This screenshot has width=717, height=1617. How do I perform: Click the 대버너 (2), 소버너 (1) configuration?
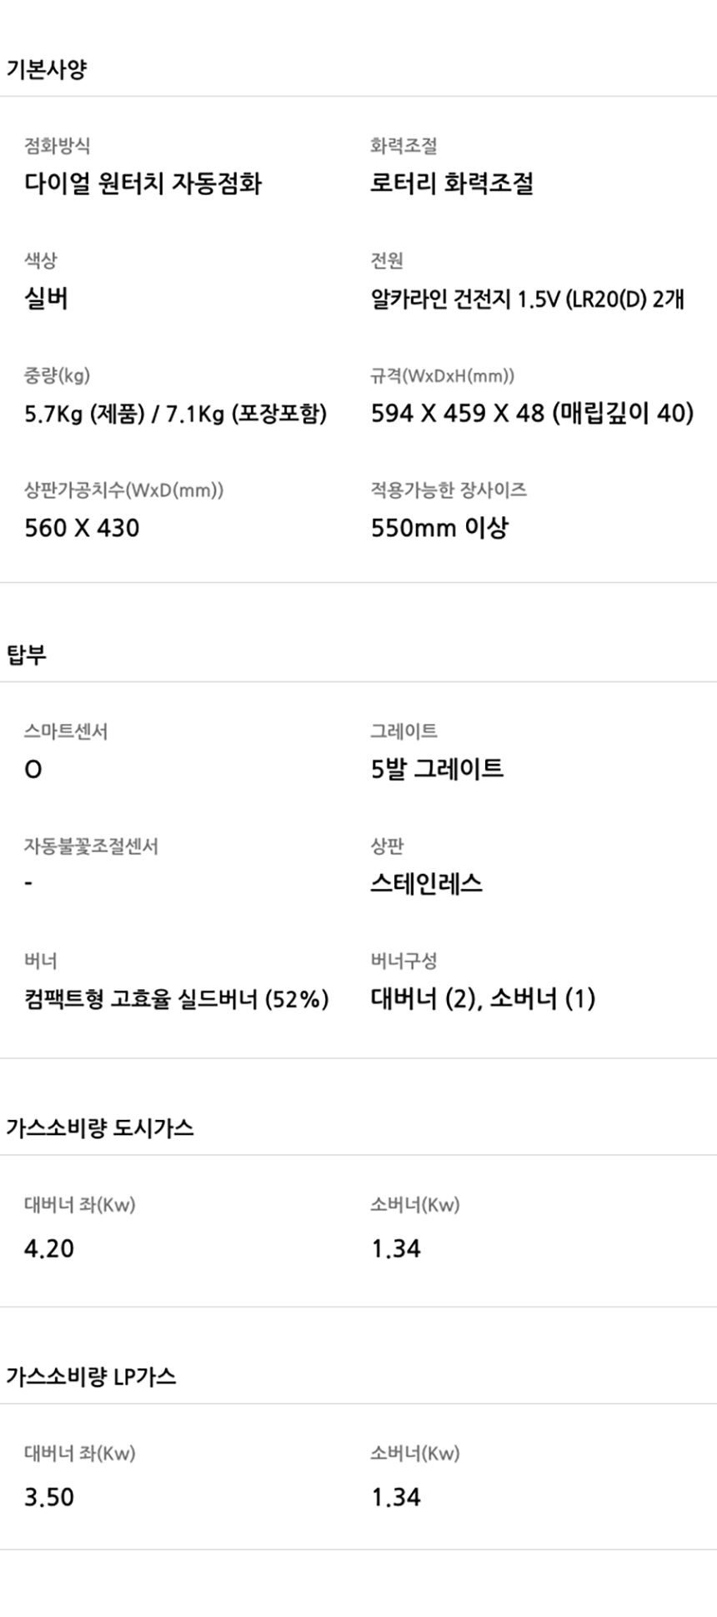click(483, 998)
